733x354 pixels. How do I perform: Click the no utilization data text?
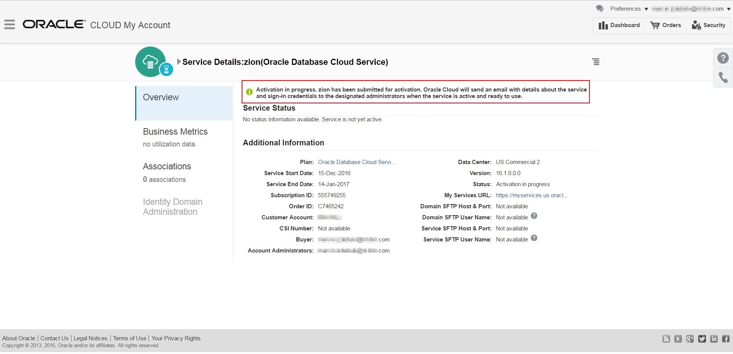(x=170, y=144)
